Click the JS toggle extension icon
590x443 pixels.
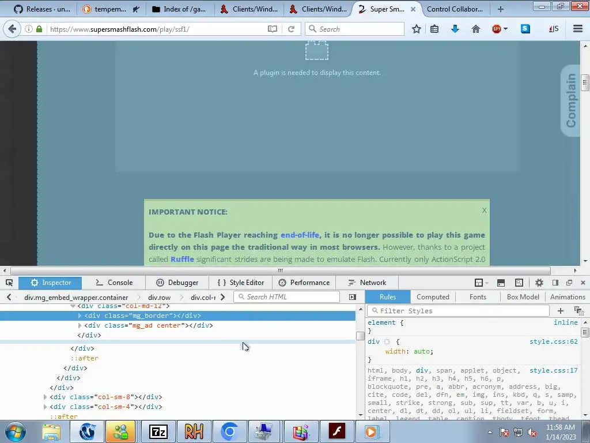554,29
